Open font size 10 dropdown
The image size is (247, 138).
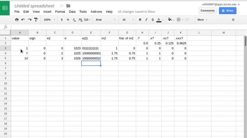pos(128,20)
